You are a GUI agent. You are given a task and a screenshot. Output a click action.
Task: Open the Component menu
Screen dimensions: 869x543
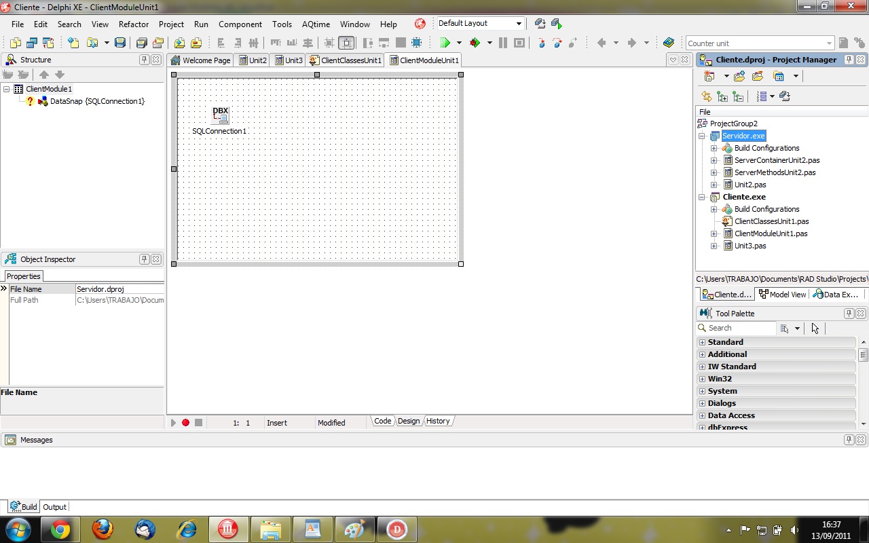click(x=240, y=24)
